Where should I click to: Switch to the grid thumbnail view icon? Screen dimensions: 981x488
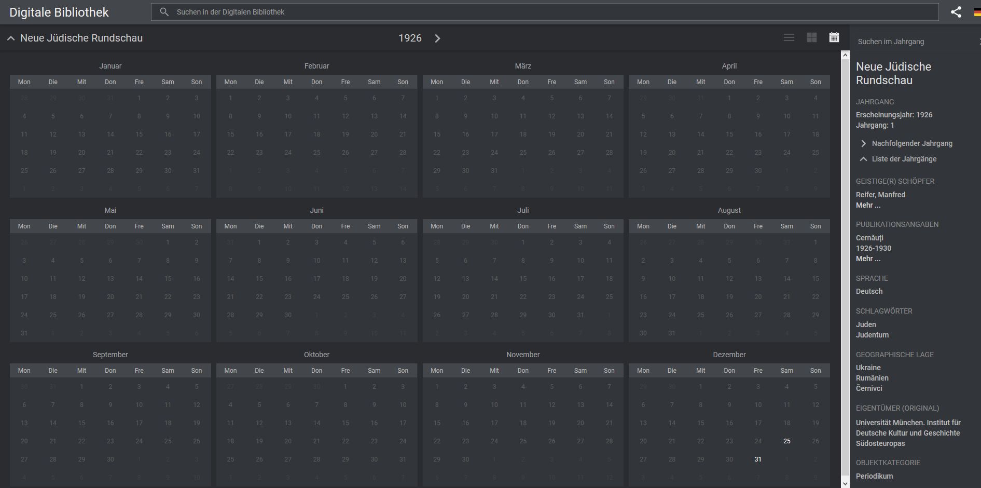[x=812, y=37]
